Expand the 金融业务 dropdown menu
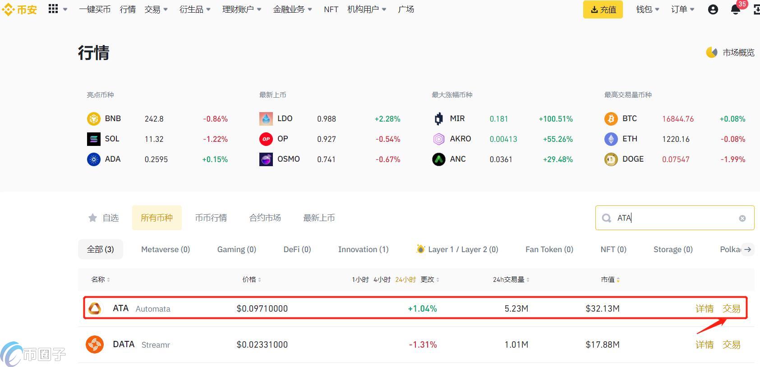760x367 pixels. click(x=292, y=9)
